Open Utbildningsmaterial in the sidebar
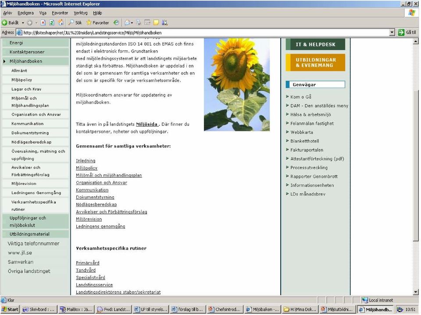The width and height of the screenshot is (421, 315). [36, 234]
